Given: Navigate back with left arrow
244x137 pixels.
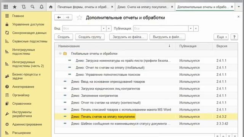Looking at the screenshot, I should coord(59,18).
